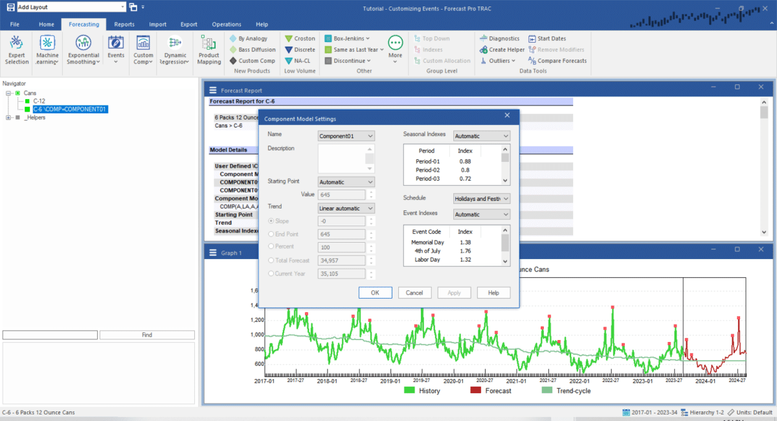
Task: Click OK in Component Model Settings
Action: click(x=375, y=293)
